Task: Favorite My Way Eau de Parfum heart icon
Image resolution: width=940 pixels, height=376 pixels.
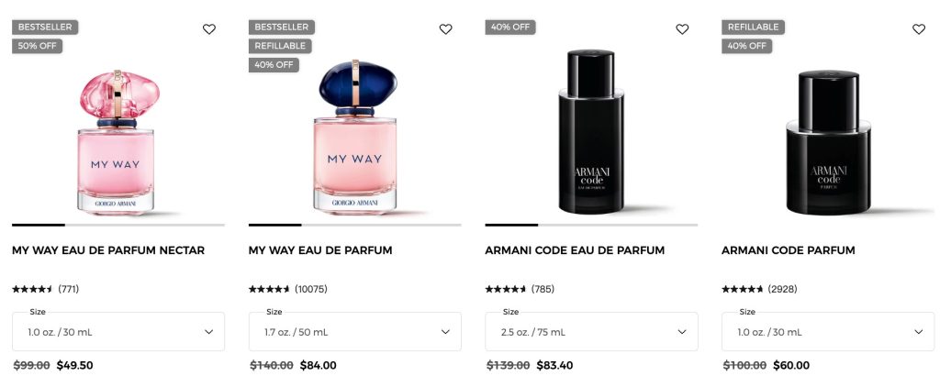Action: (x=445, y=28)
